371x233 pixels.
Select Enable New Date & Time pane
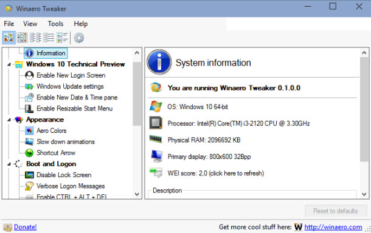77,98
